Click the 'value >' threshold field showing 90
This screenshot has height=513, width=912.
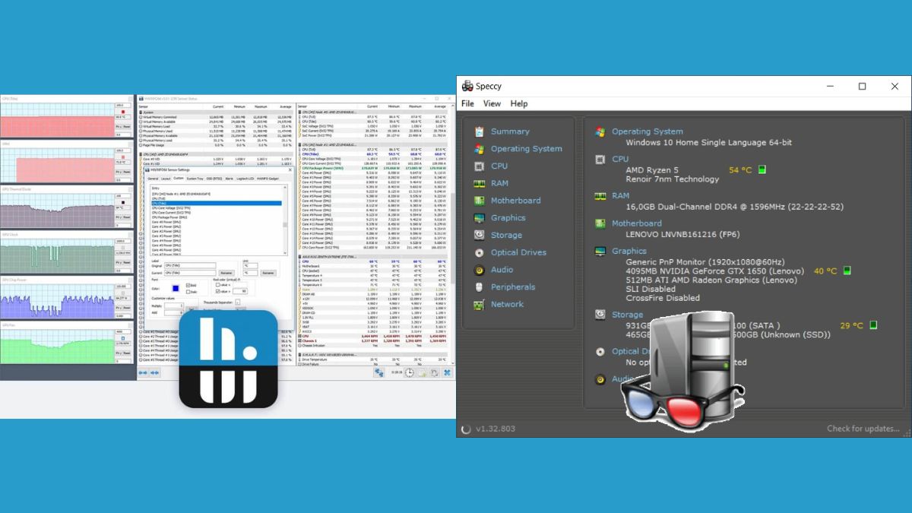pyautogui.click(x=240, y=291)
